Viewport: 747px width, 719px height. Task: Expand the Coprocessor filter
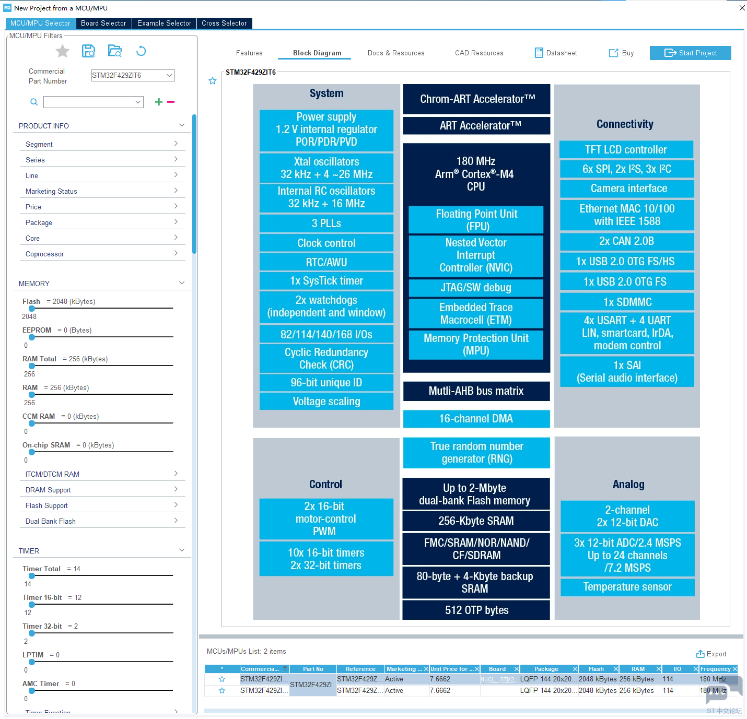176,253
